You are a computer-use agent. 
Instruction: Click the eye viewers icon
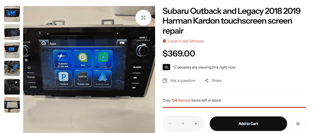(166, 67)
